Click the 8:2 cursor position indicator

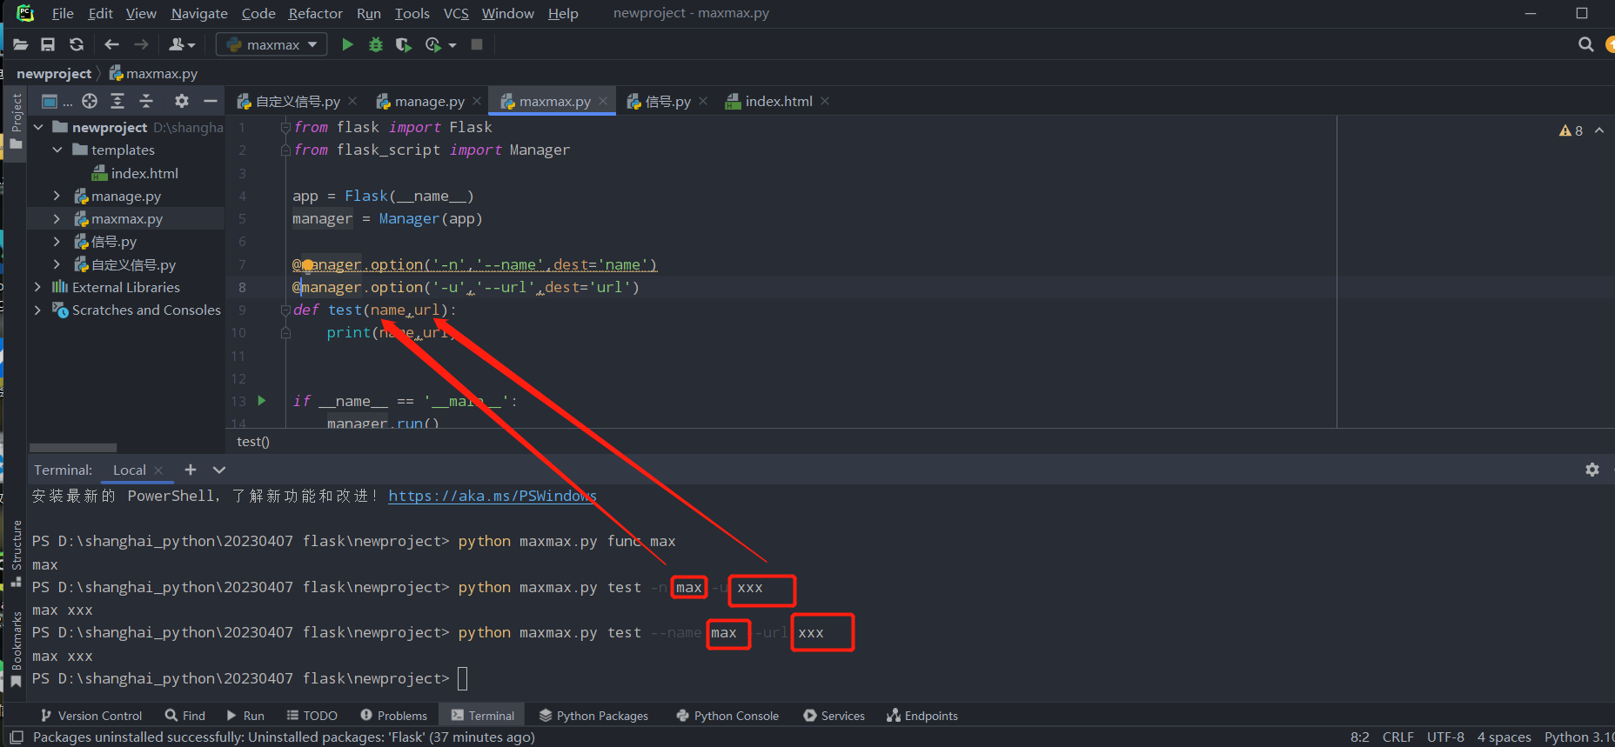[1359, 737]
